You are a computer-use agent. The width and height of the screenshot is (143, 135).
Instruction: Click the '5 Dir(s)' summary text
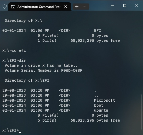click(x=47, y=120)
